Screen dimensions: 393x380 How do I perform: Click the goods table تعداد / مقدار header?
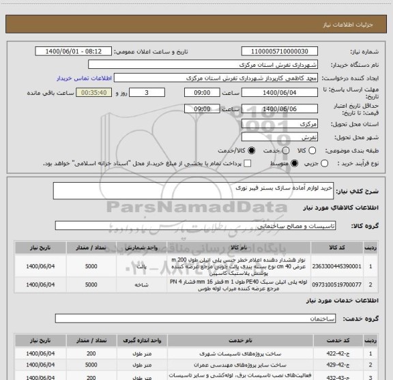[91, 248]
